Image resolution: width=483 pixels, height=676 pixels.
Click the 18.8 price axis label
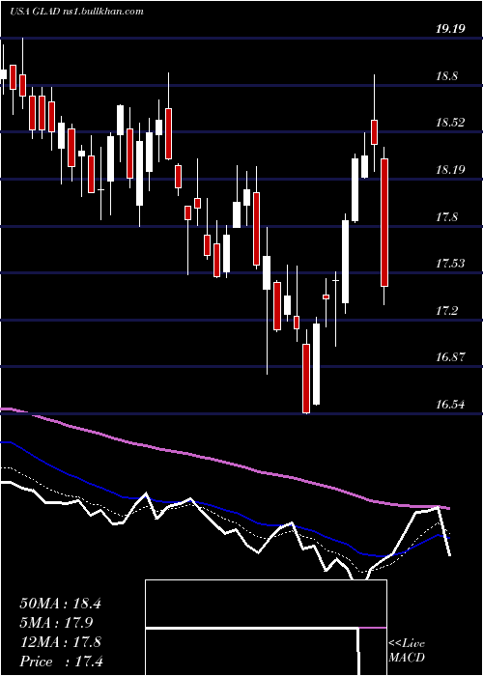pos(446,76)
